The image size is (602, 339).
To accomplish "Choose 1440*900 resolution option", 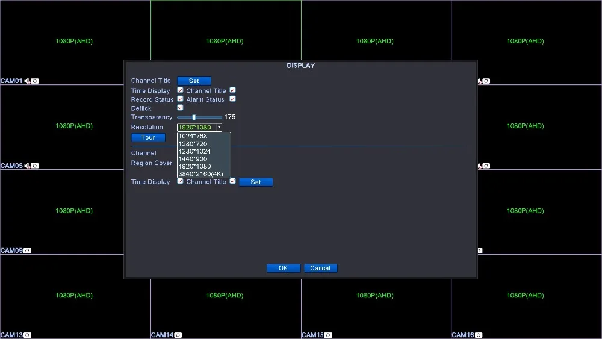I will (x=204, y=159).
